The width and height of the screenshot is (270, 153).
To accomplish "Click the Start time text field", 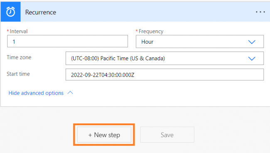I will tap(164, 74).
